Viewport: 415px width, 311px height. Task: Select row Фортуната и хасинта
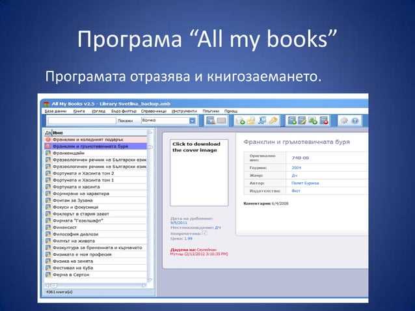point(96,187)
